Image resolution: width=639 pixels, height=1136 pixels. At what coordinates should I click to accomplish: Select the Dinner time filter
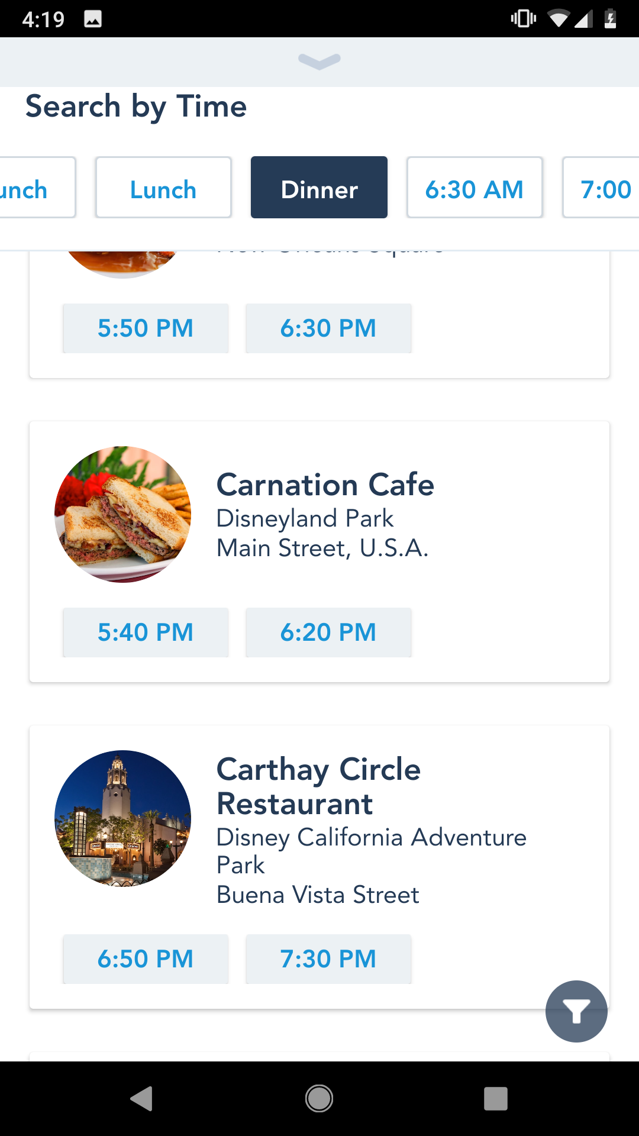[319, 188]
